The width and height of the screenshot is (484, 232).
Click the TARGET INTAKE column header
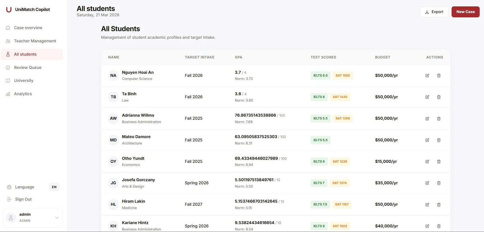(x=199, y=57)
